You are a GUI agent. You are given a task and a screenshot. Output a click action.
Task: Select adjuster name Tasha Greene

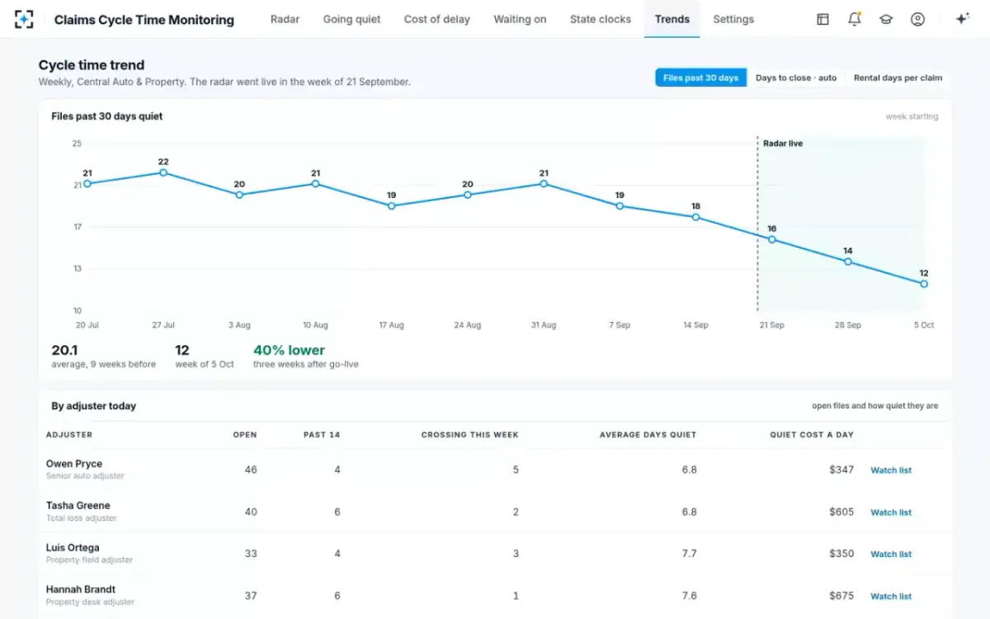pyautogui.click(x=78, y=506)
